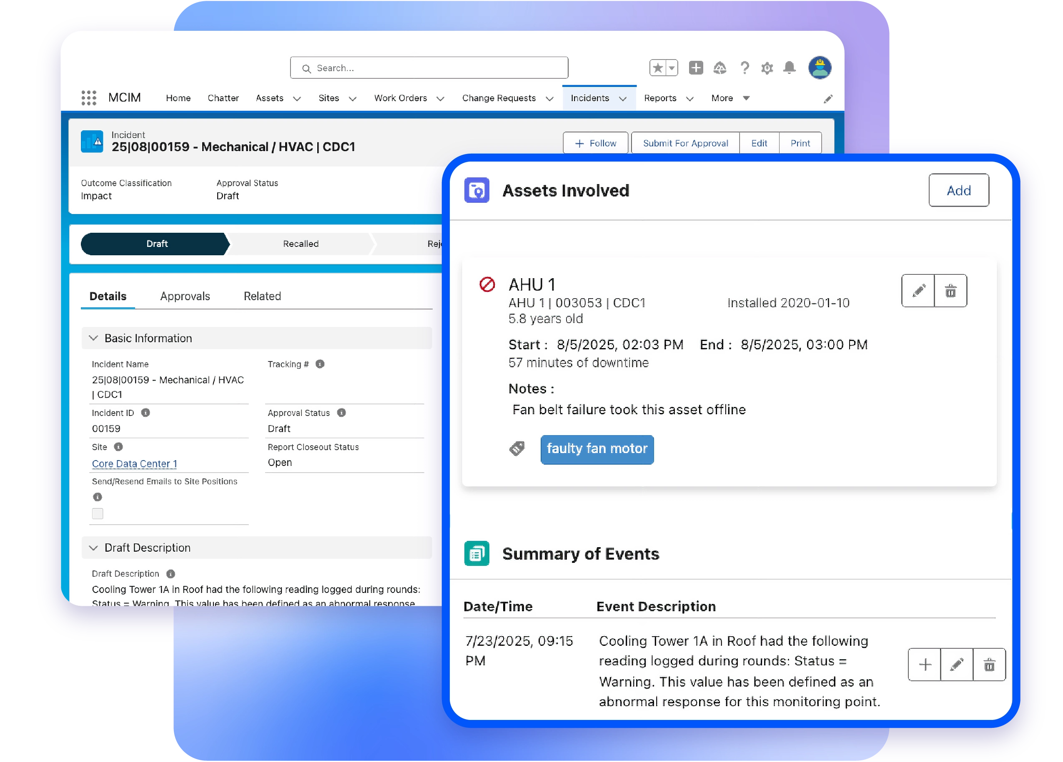
Task: Click the help question mark icon
Action: (x=744, y=68)
